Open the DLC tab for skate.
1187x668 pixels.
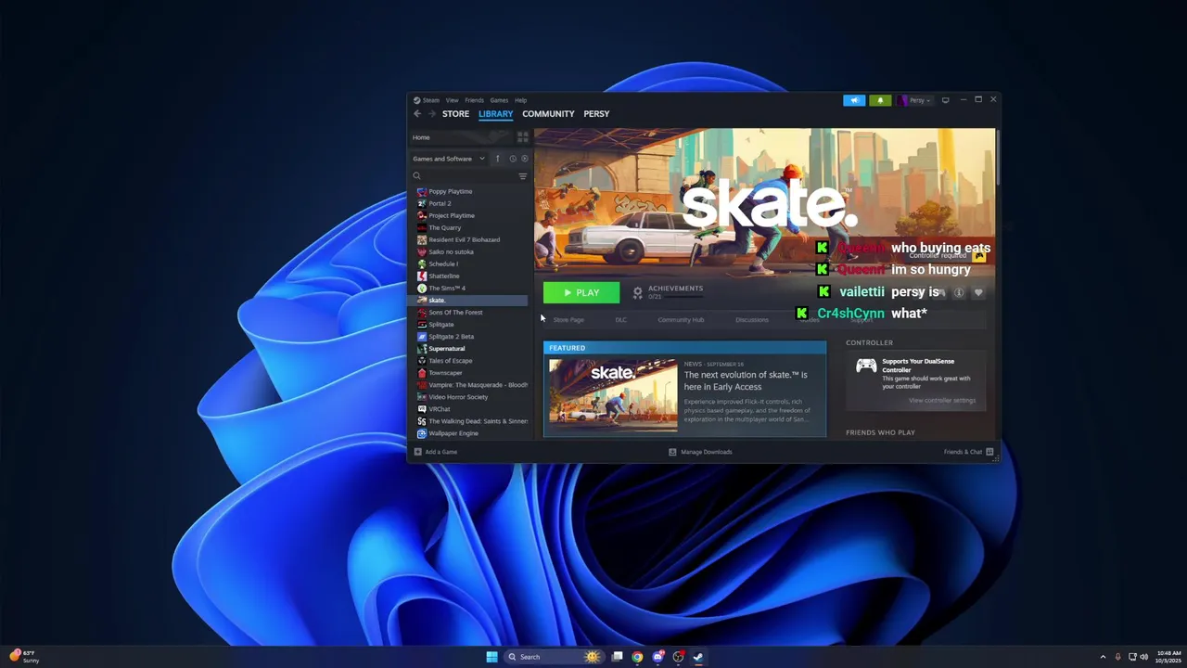[x=620, y=320]
